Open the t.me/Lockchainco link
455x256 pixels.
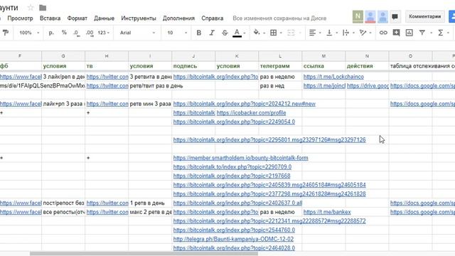click(x=333, y=77)
